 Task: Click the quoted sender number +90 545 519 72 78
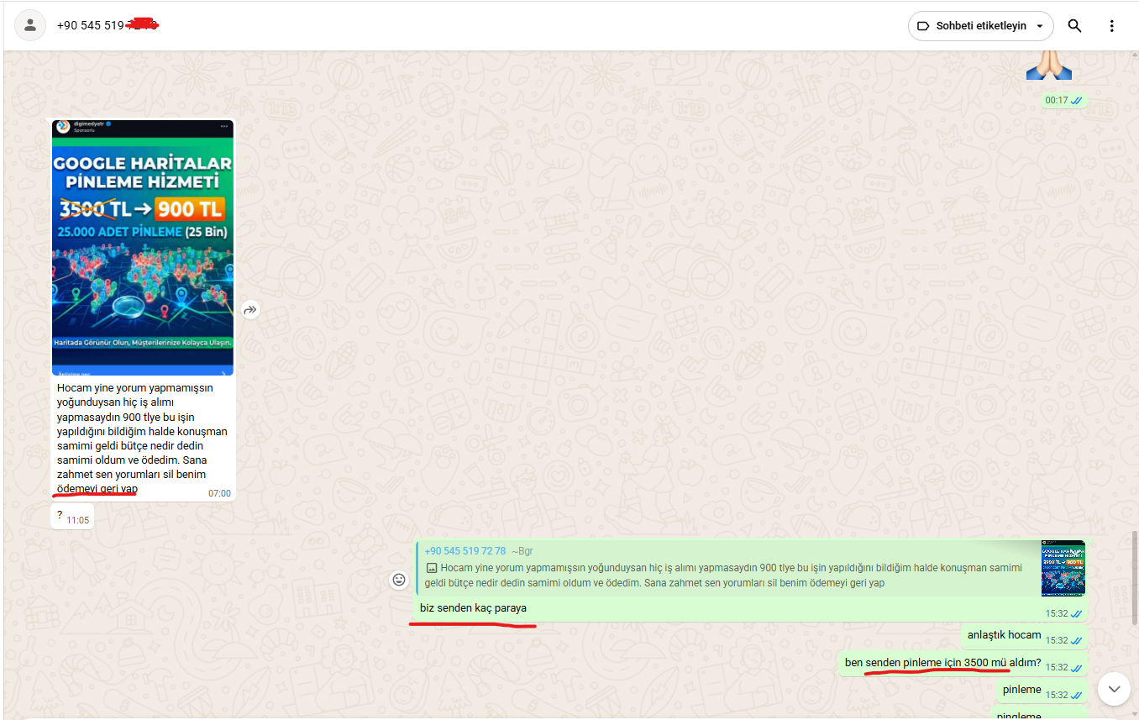tap(465, 551)
